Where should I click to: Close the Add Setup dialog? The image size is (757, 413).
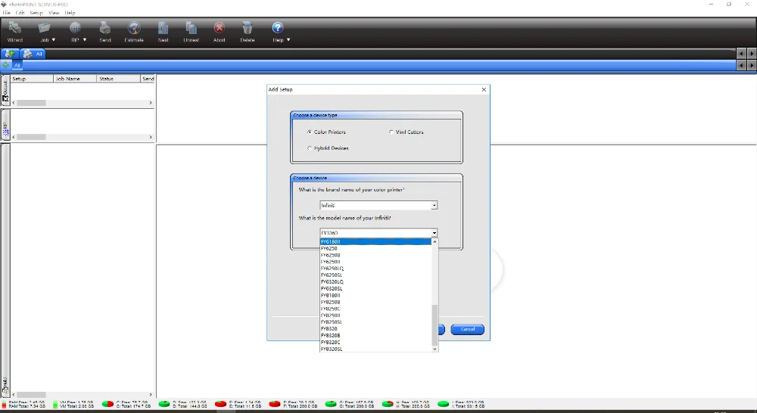[484, 89]
